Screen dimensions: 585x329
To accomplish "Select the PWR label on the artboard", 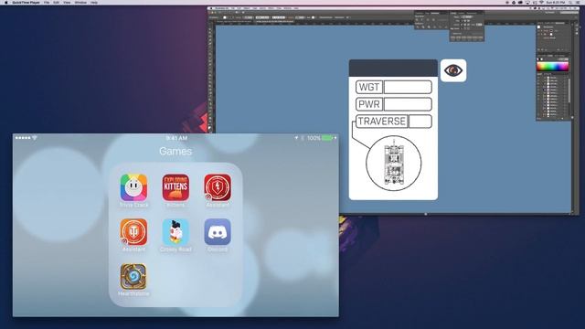I will 369,104.
